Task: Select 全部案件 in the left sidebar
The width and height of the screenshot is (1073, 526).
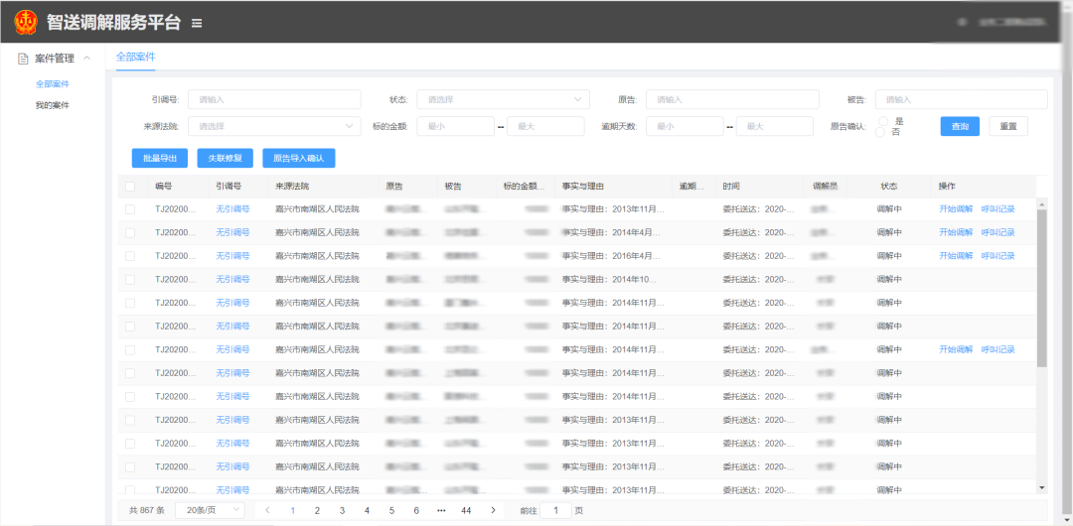Action: 53,84
